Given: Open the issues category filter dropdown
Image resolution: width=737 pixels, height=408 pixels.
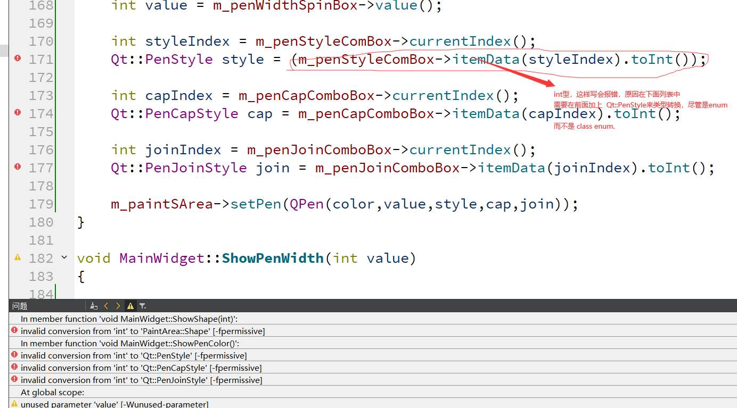Looking at the screenshot, I should 143,306.
